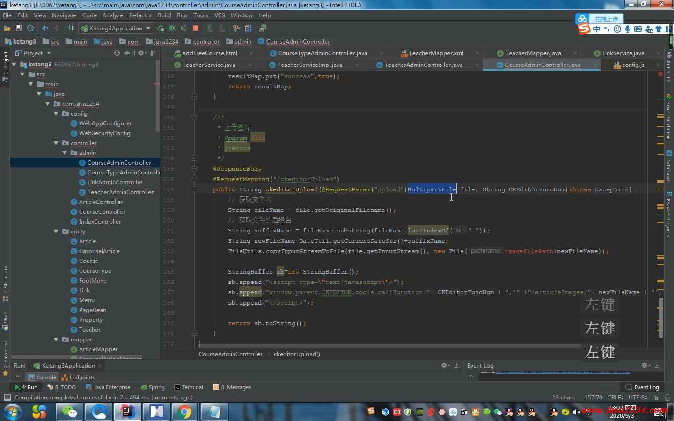Collapse all in Project panel
674x421 pixels.
tap(127, 53)
